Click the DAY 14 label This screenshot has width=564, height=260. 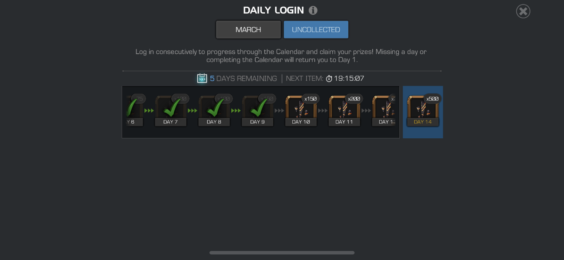pos(423,122)
